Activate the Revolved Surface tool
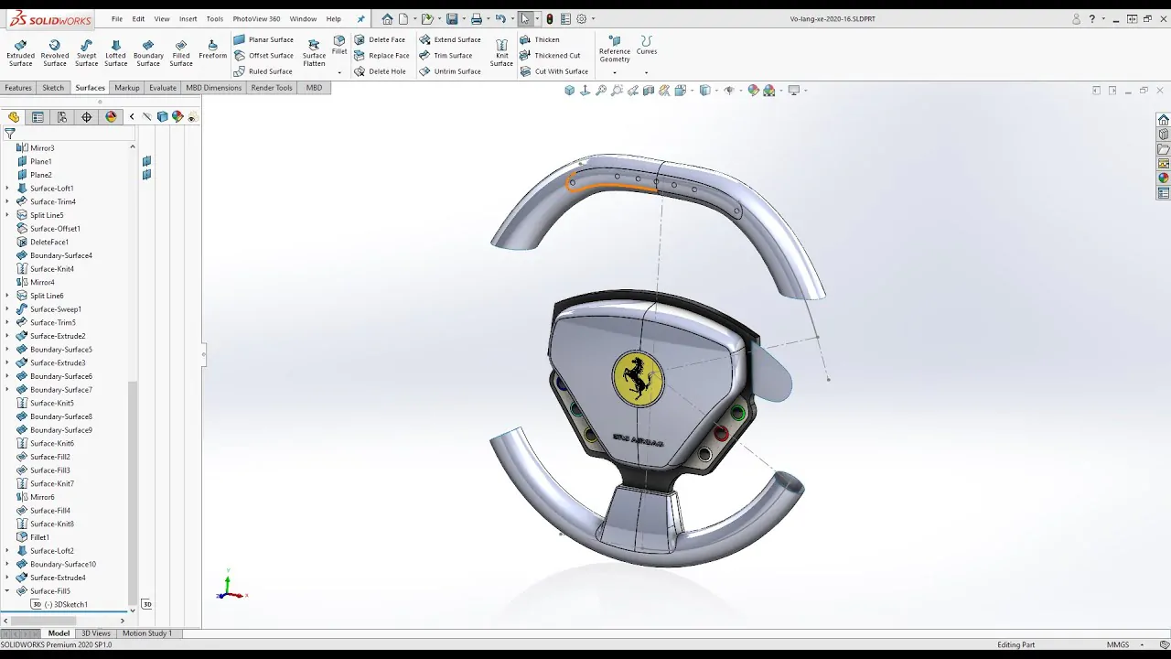The height and width of the screenshot is (659, 1171). [x=55, y=53]
